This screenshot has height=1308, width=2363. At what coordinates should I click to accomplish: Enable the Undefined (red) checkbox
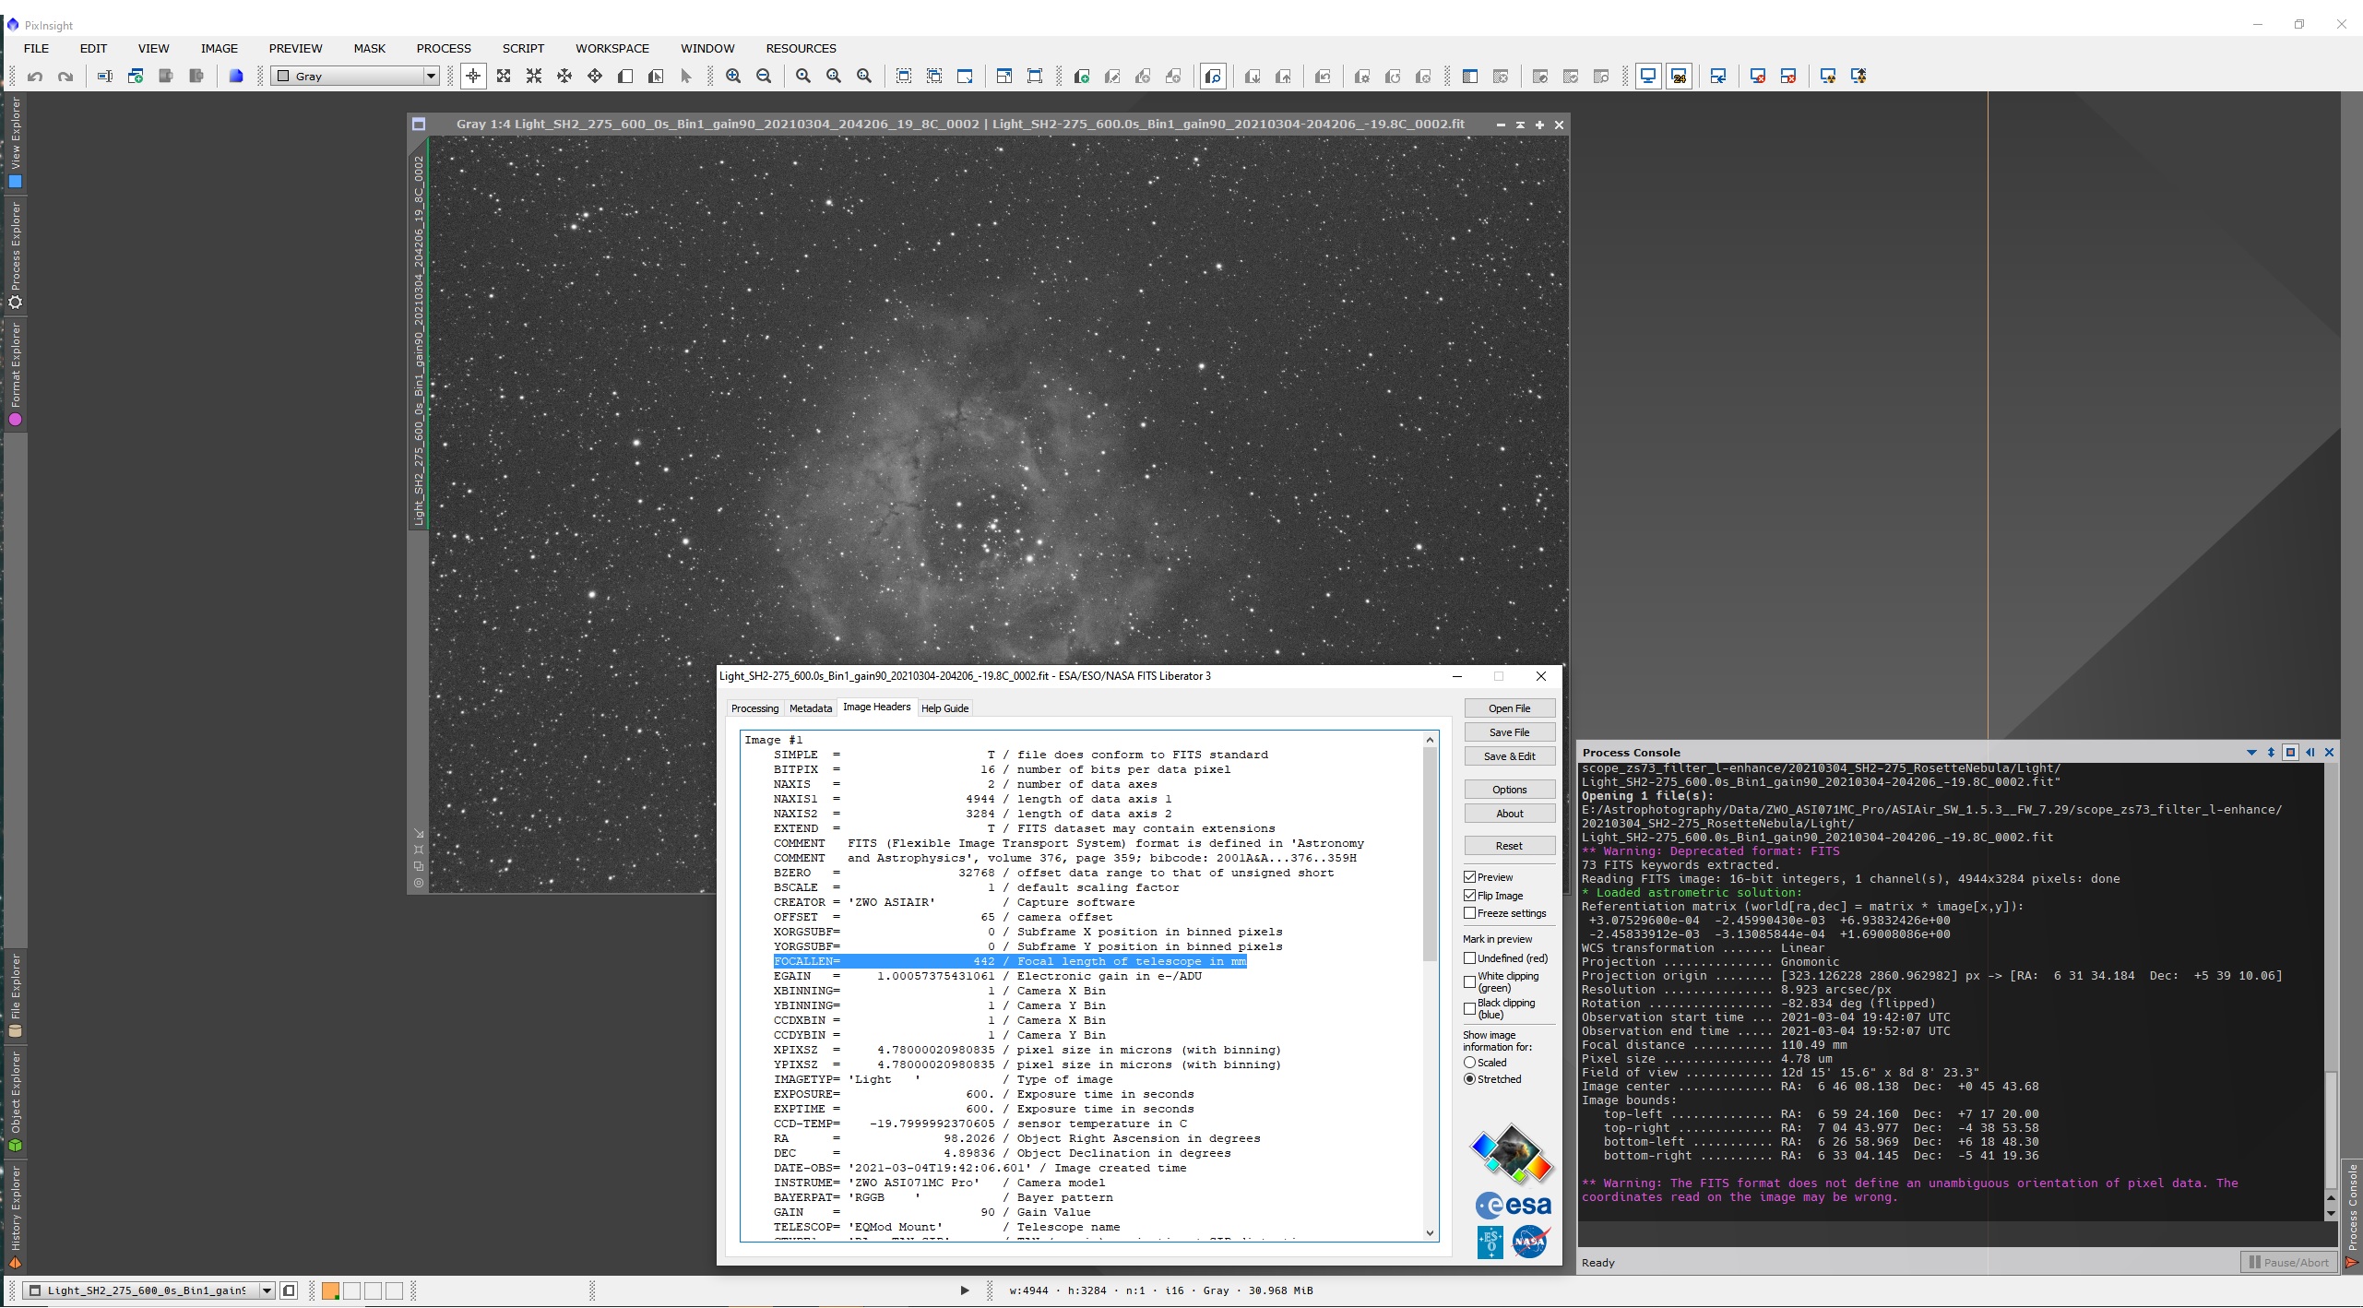coord(1470,958)
